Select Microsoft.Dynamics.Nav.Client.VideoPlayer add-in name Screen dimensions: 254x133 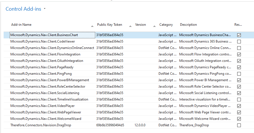coord(43,106)
